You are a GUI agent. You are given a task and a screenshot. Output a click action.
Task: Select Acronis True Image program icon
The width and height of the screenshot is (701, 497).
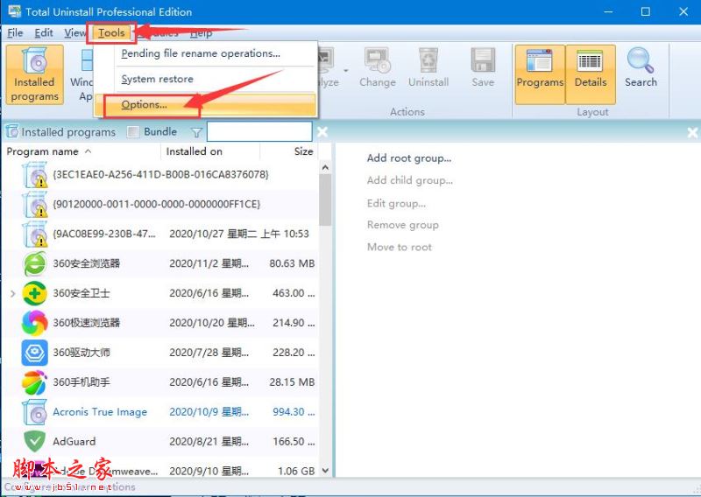click(x=34, y=412)
